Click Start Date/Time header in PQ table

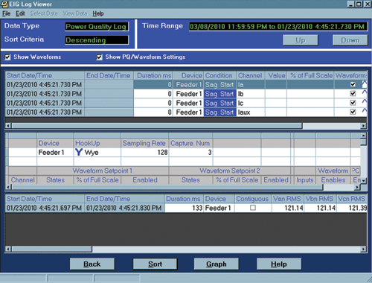pos(45,75)
